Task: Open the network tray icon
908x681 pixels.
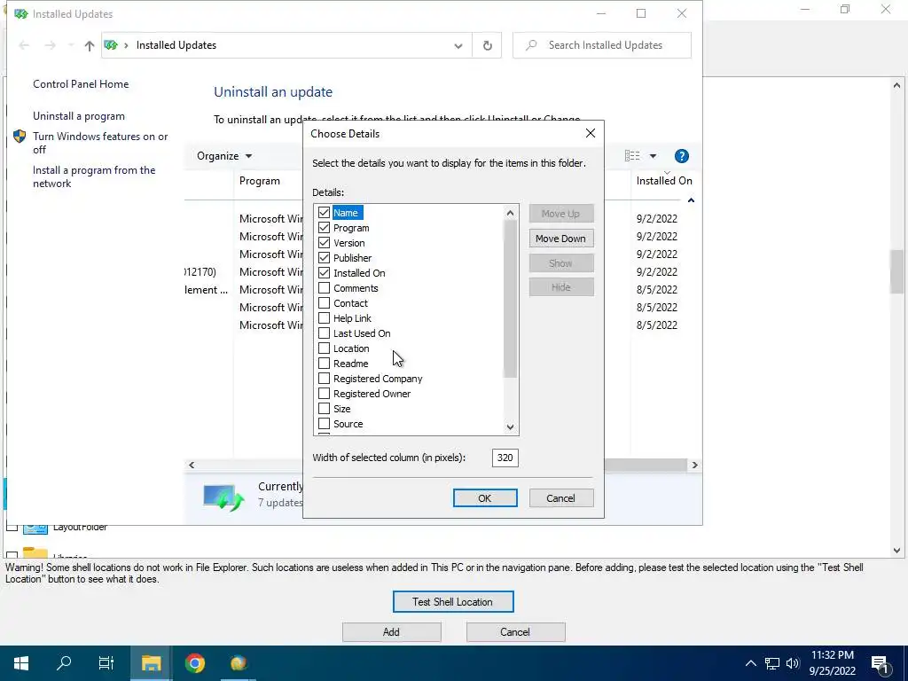Action: click(x=772, y=663)
